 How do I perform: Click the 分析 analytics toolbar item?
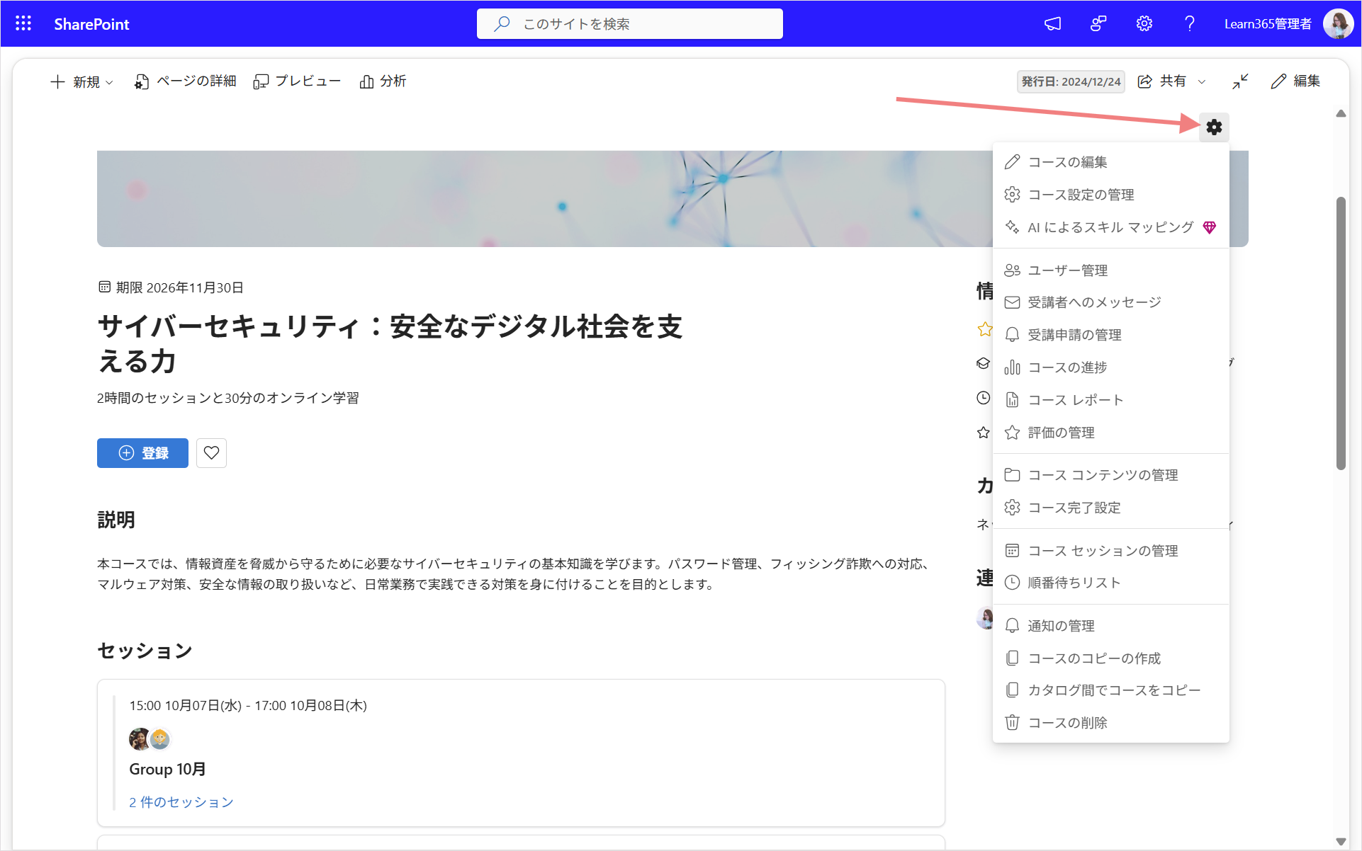click(x=383, y=81)
